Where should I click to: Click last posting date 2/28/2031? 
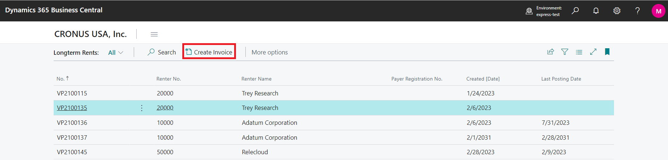pyautogui.click(x=555, y=138)
